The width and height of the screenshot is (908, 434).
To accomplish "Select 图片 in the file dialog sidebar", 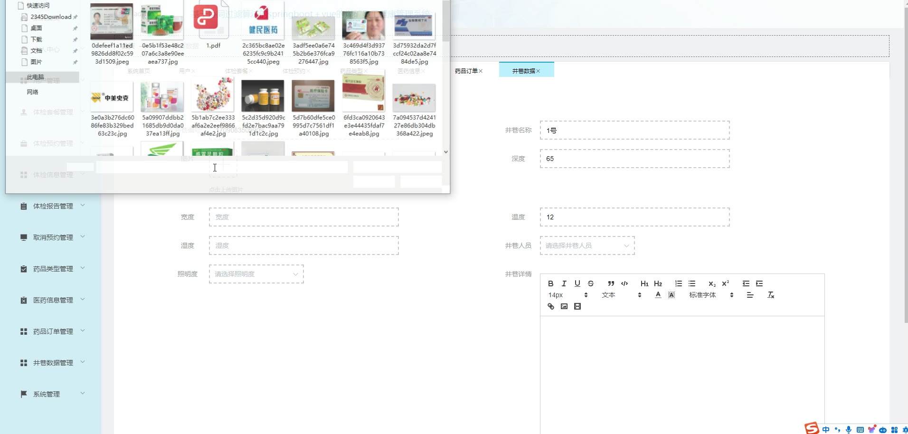I will (x=36, y=62).
